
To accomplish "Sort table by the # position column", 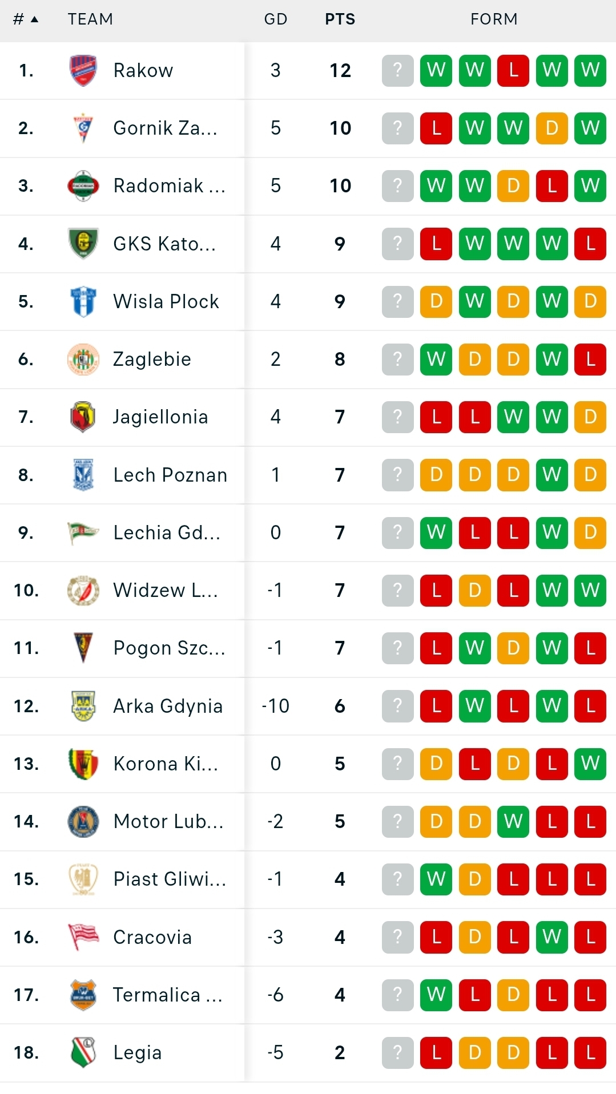I will tap(25, 19).
